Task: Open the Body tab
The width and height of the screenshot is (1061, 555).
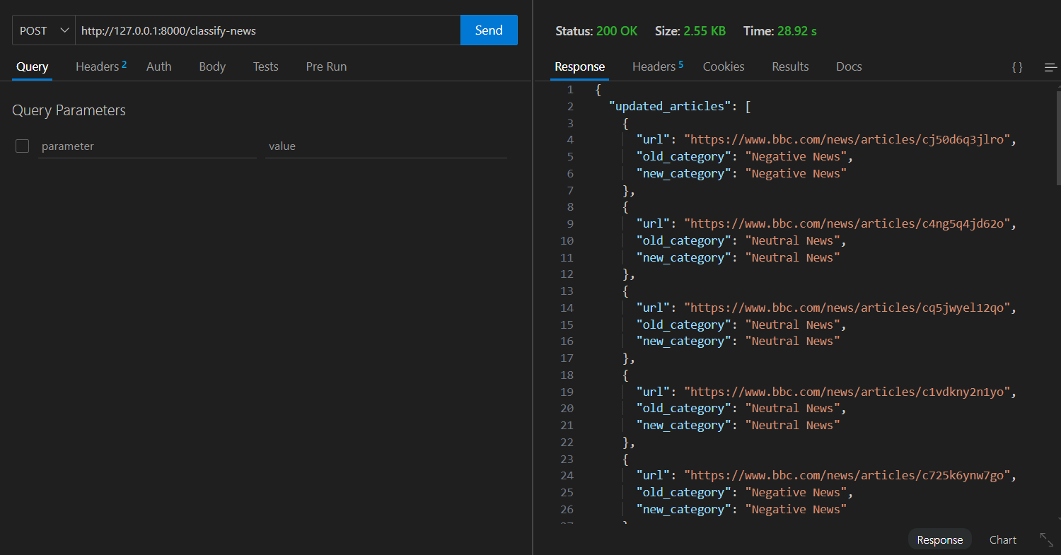Action: click(212, 66)
